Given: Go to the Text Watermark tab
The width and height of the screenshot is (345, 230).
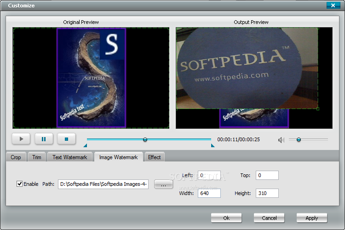Looking at the screenshot, I should point(70,157).
